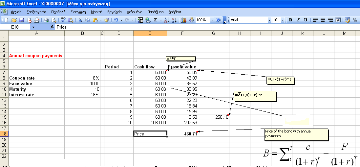360x167 pixels.
Task: Click the Drawing toolbar icon
Action: coord(191,20)
